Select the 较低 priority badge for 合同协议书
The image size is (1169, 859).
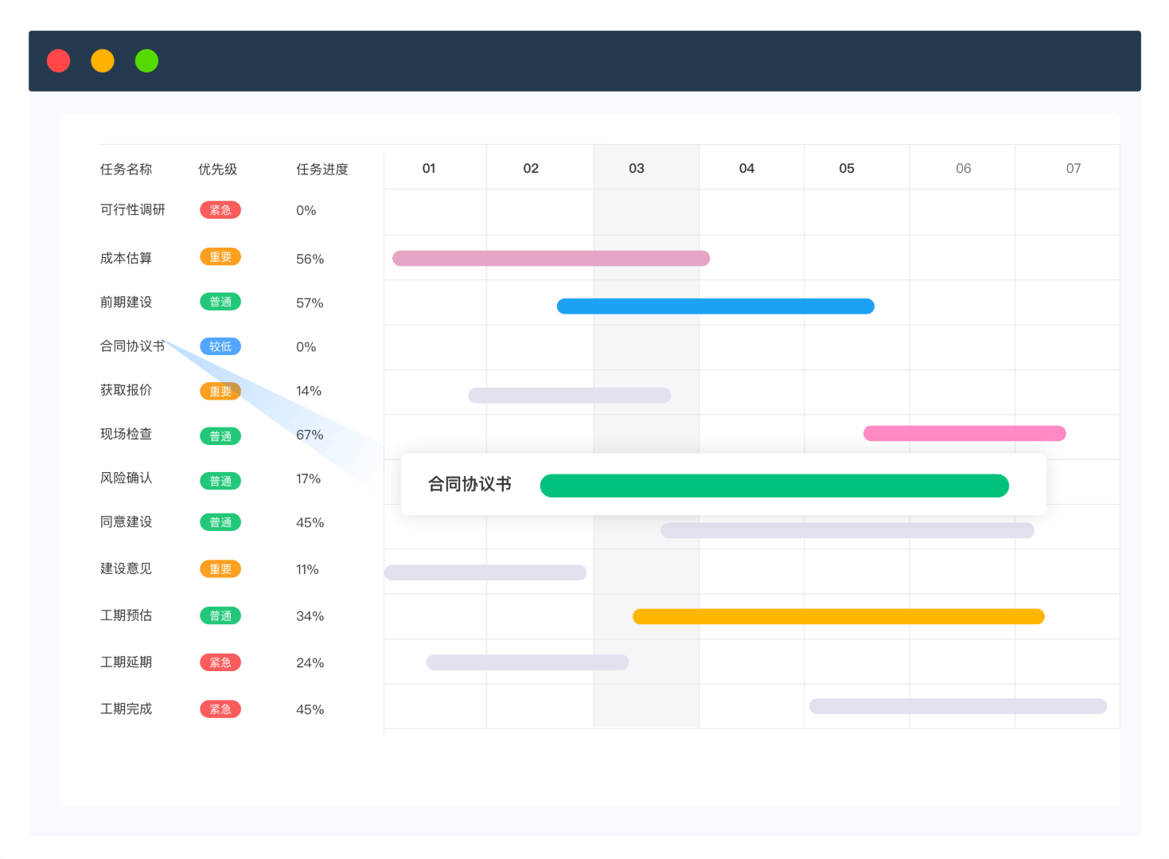click(x=220, y=346)
